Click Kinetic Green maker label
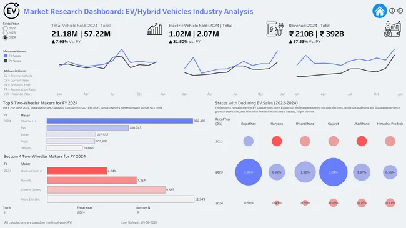 tap(31, 190)
